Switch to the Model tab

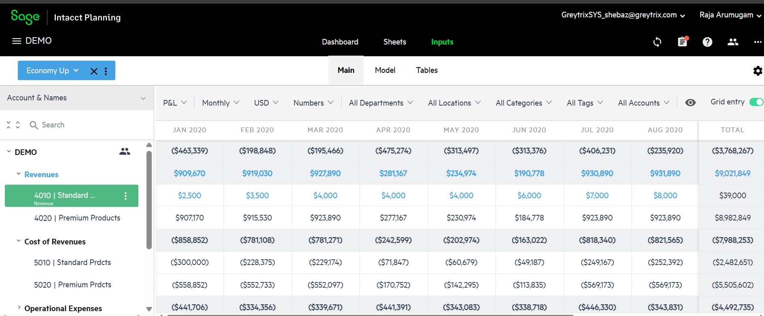coord(385,70)
